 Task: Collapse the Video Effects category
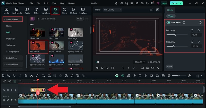point(13,19)
